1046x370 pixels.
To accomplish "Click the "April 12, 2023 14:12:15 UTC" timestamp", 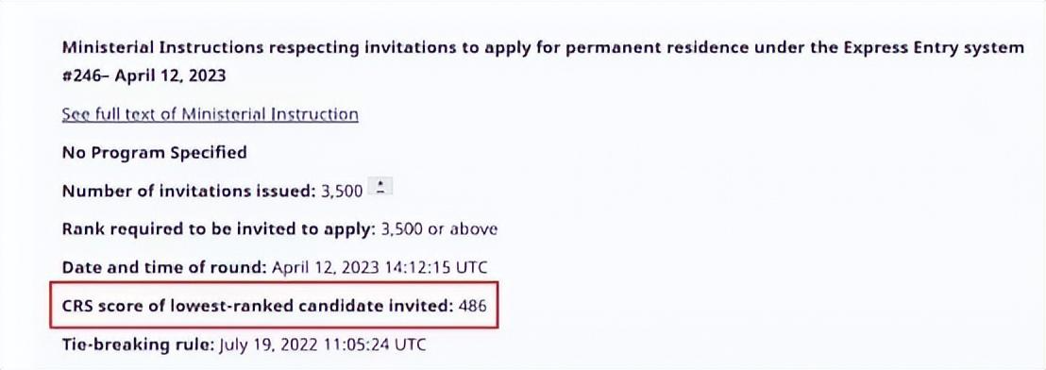I will 380,268.
